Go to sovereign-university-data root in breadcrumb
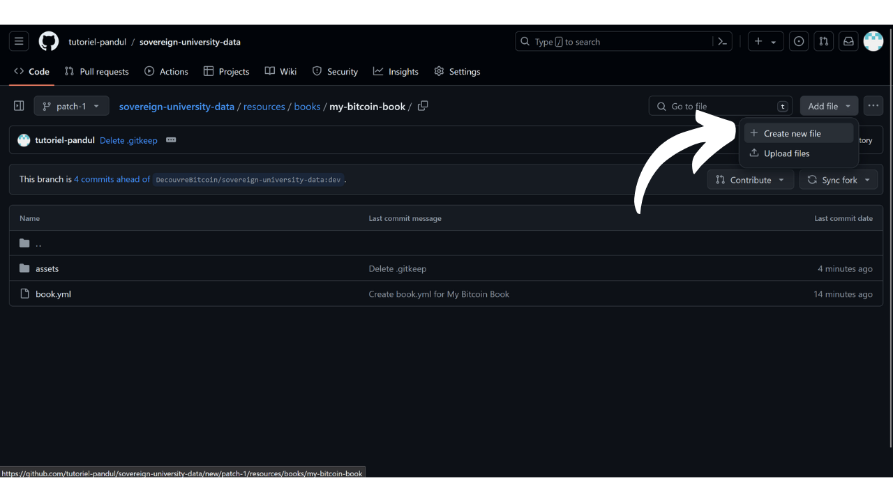 coord(177,107)
